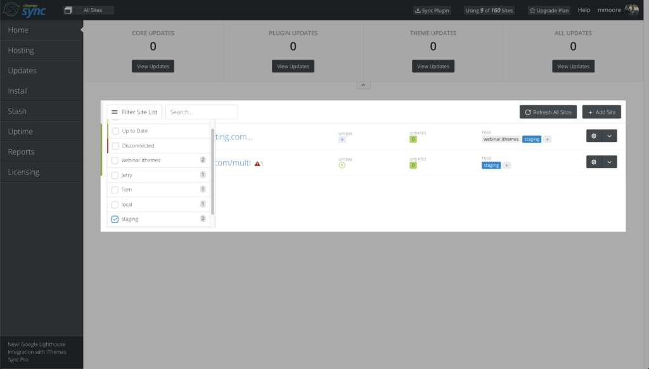Open the gear settings for the com/multi site

pyautogui.click(x=594, y=162)
